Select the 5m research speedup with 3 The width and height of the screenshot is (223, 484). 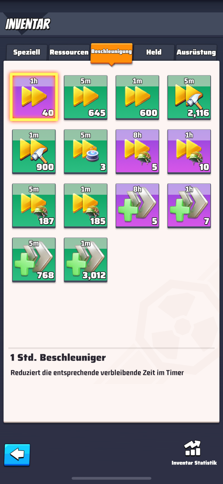click(86, 151)
